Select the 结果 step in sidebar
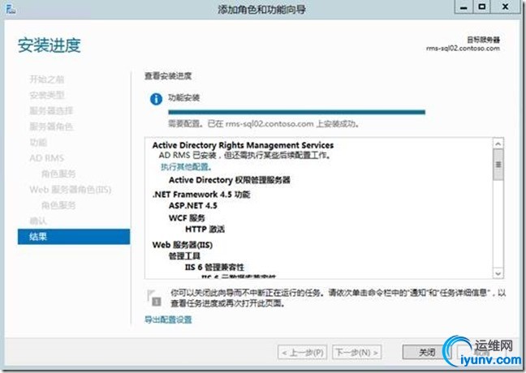 (x=74, y=237)
